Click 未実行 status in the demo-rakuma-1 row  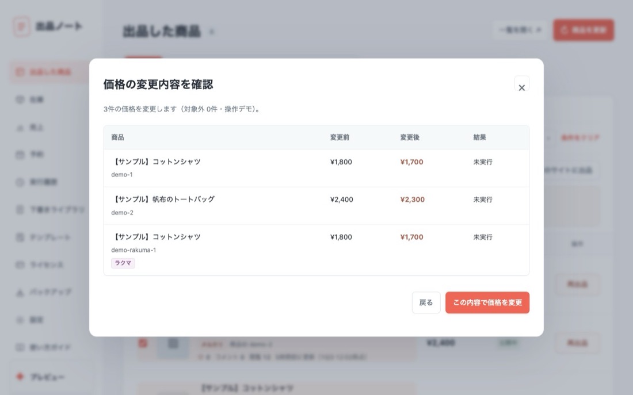[x=483, y=237]
